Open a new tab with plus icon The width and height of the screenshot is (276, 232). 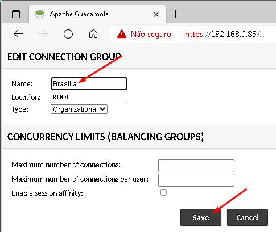[175, 14]
